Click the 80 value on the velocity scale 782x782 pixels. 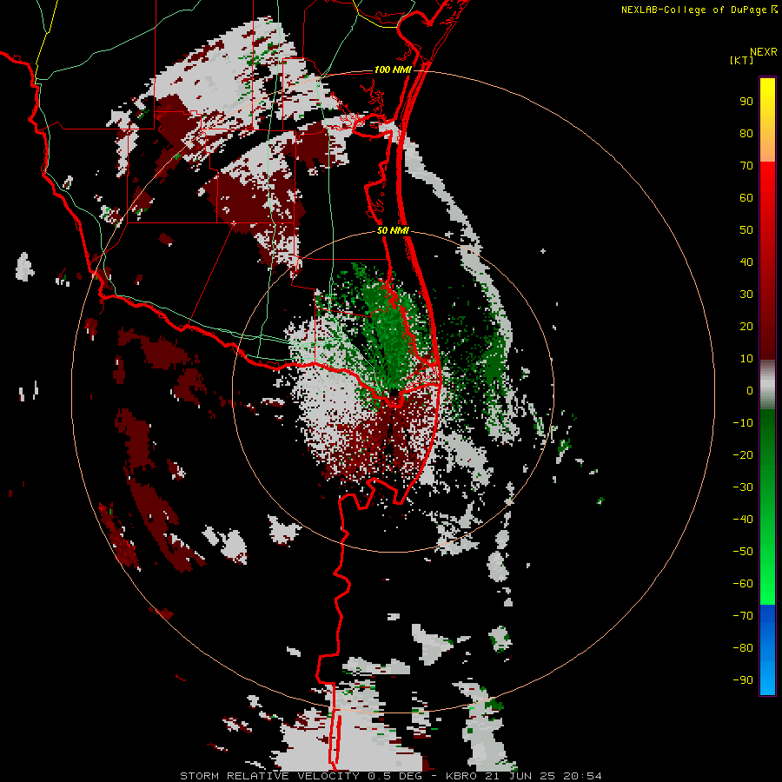(x=746, y=134)
